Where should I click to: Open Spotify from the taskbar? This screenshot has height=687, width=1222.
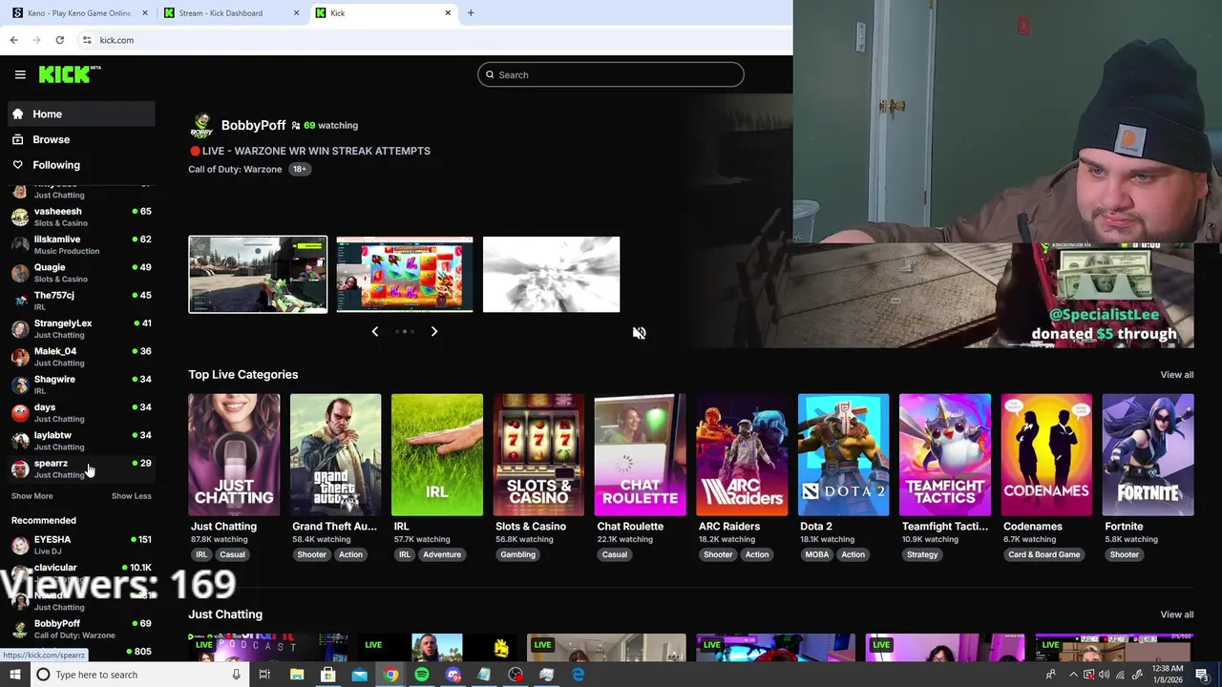click(x=422, y=675)
